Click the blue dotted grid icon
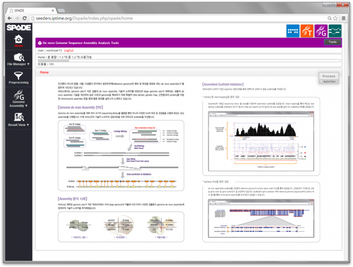Image resolution: width=353 pixels, height=267 pixels. click(294, 31)
